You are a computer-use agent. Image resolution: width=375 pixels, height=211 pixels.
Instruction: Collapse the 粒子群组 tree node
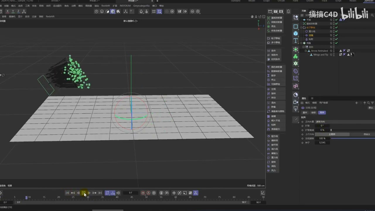[301, 28]
